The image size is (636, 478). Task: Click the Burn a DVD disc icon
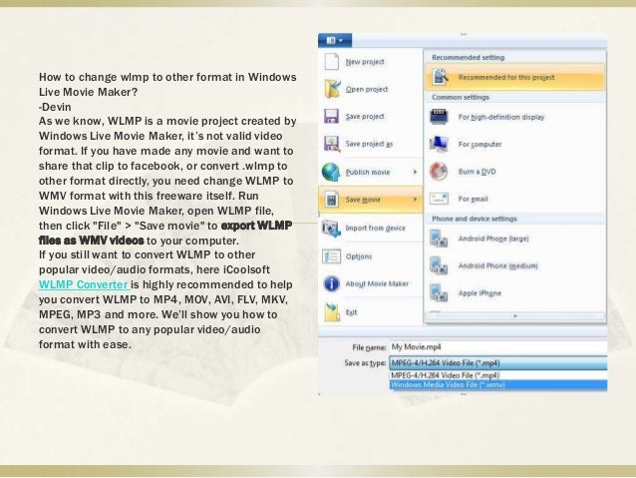(x=439, y=172)
